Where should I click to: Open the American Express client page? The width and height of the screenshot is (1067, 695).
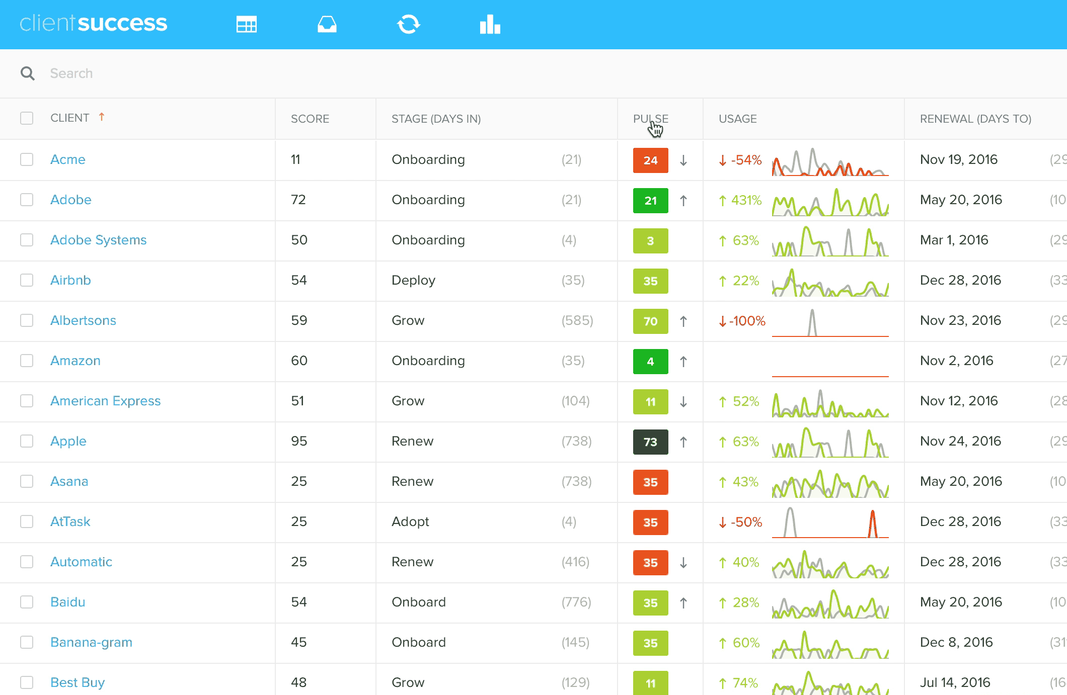106,401
